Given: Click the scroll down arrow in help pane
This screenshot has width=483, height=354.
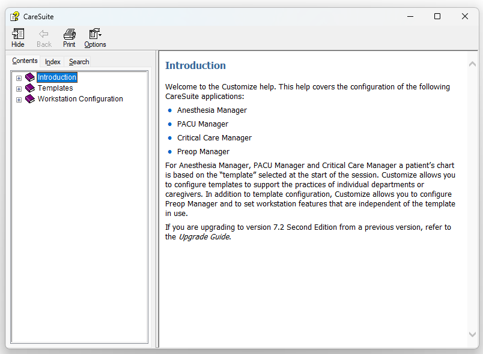Looking at the screenshot, I should [472, 334].
